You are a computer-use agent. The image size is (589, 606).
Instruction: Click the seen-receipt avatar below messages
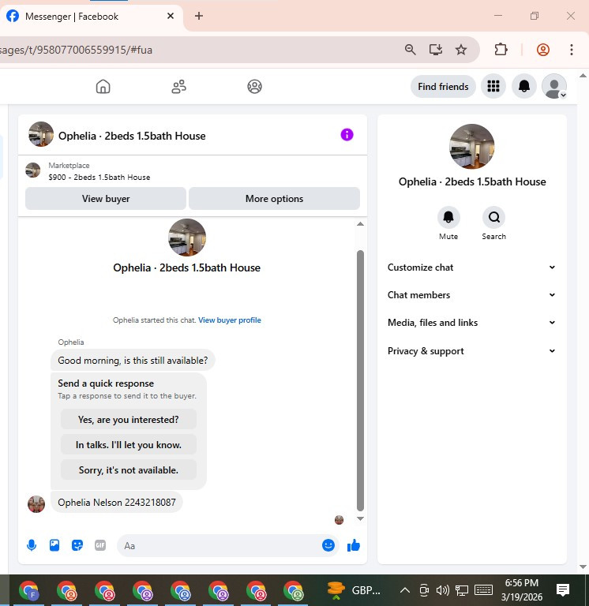tap(340, 520)
